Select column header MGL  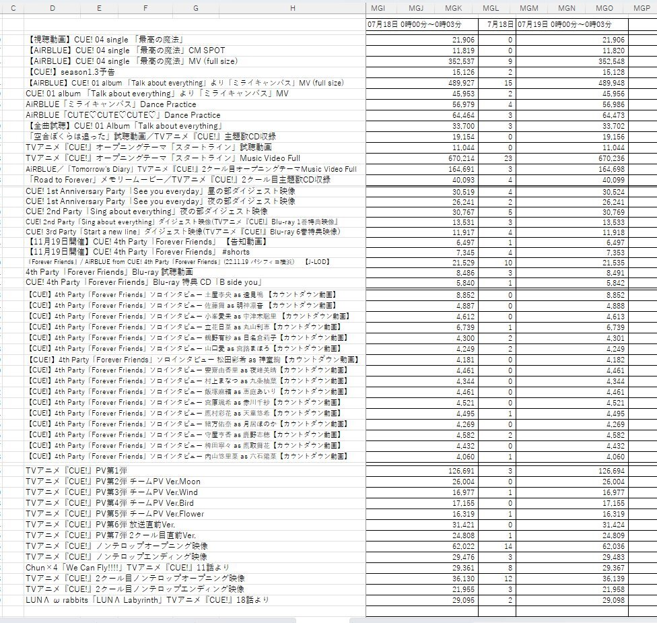click(x=491, y=8)
